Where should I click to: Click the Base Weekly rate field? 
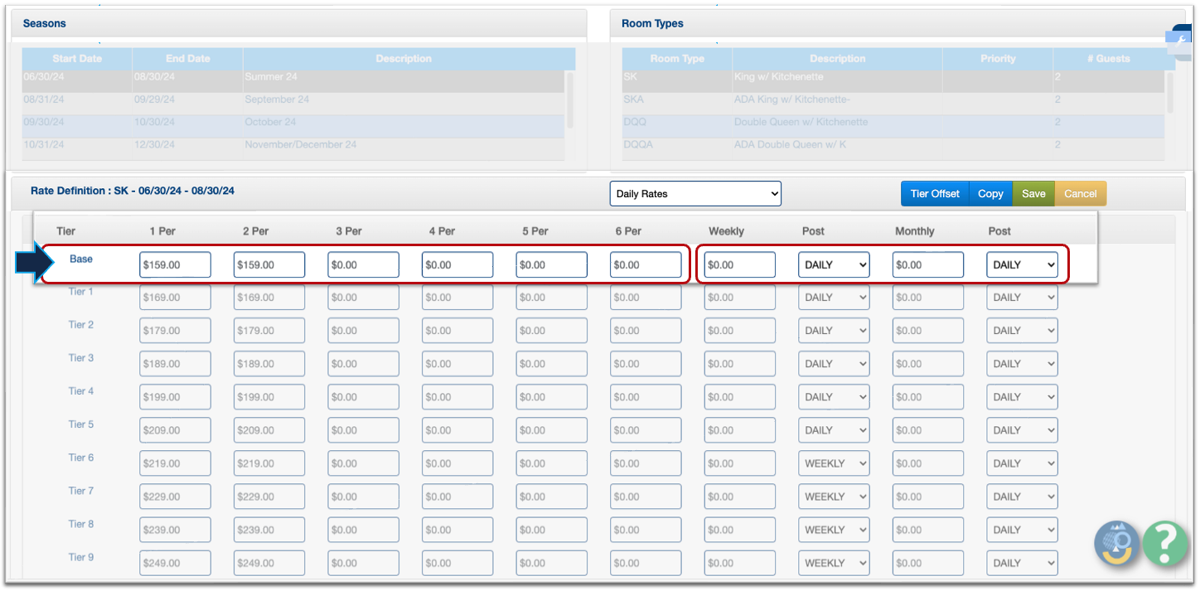pos(739,265)
